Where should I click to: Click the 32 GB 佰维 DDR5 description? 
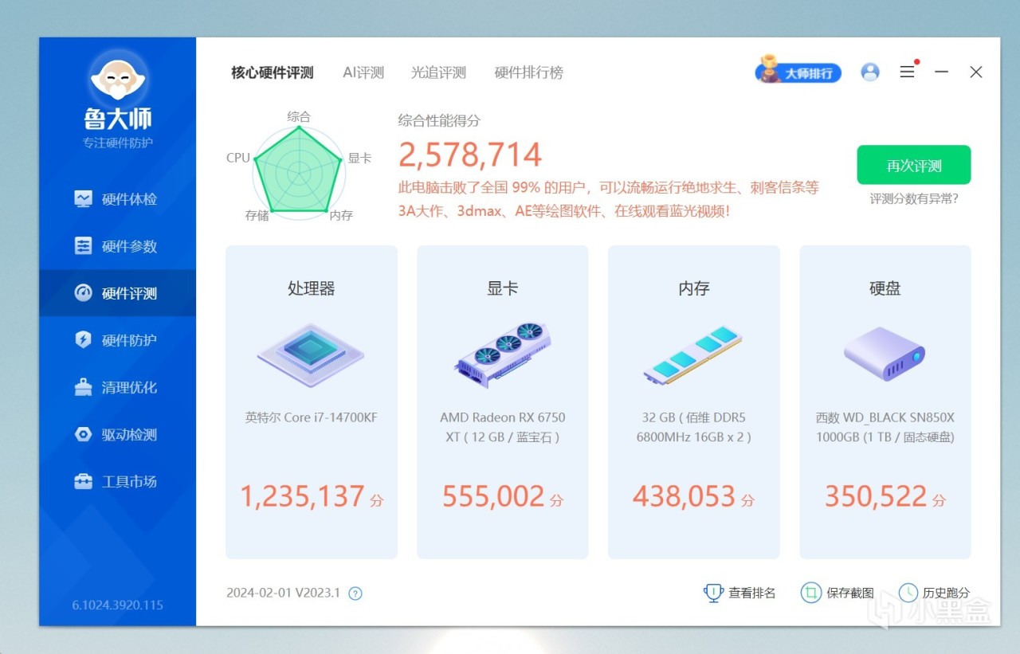[694, 427]
